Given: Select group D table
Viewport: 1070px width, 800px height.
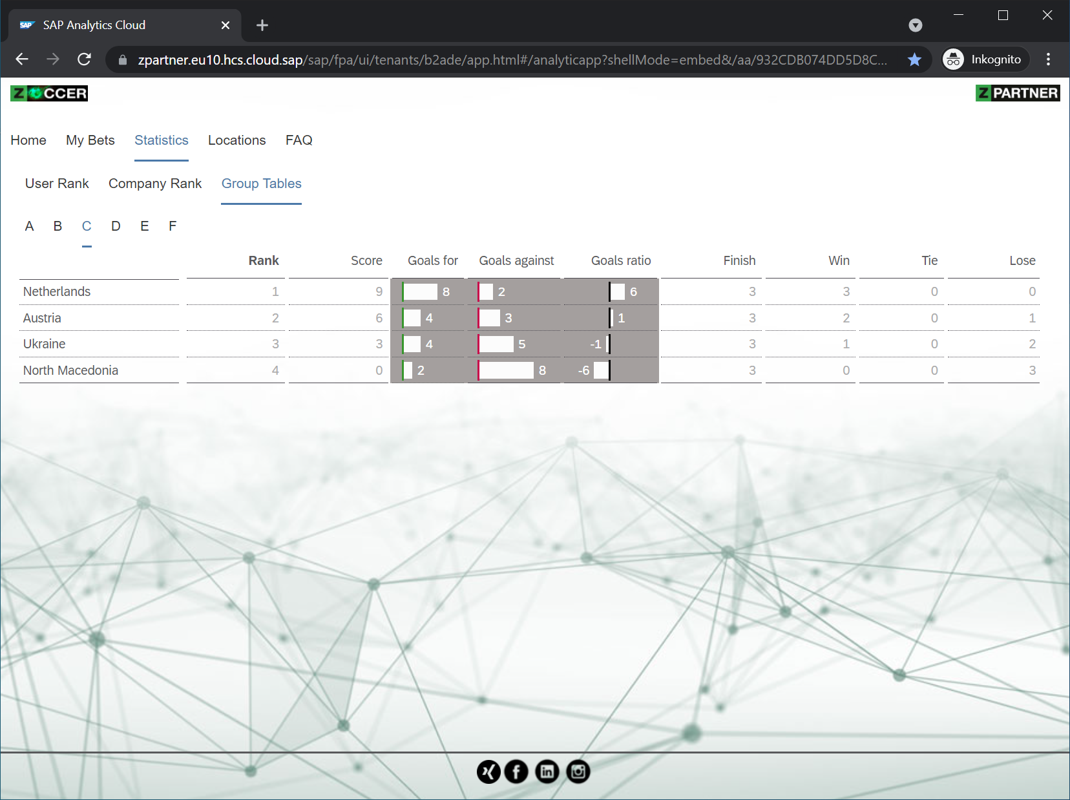Looking at the screenshot, I should 116,226.
